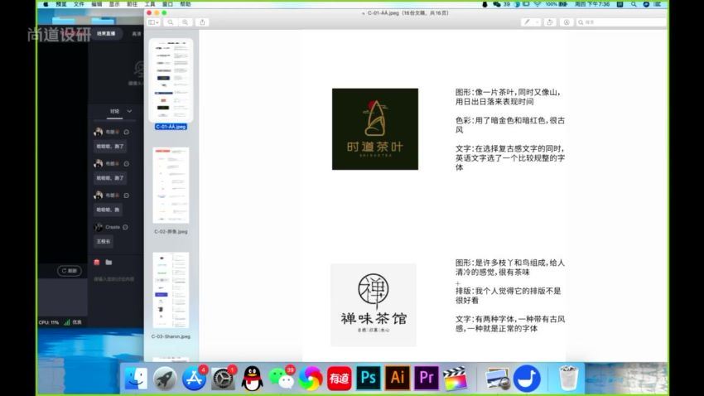Open QQ penguin app from the dock
Viewport: 704px width, 396px height.
tap(252, 378)
